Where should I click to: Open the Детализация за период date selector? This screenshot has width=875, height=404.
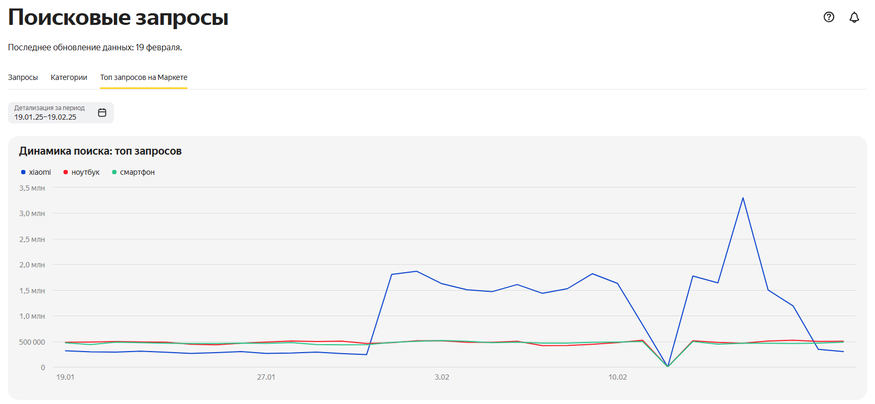tap(61, 113)
